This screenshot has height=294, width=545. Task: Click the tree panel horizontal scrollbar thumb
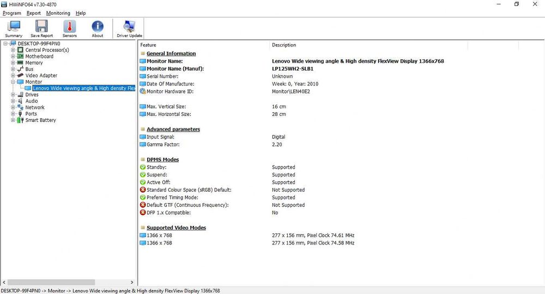51,282
